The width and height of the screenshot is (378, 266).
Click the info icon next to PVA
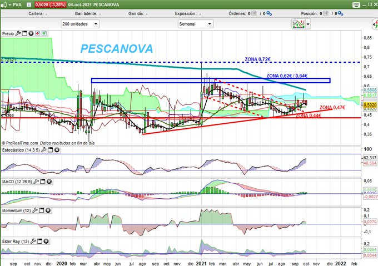pos(29,4)
